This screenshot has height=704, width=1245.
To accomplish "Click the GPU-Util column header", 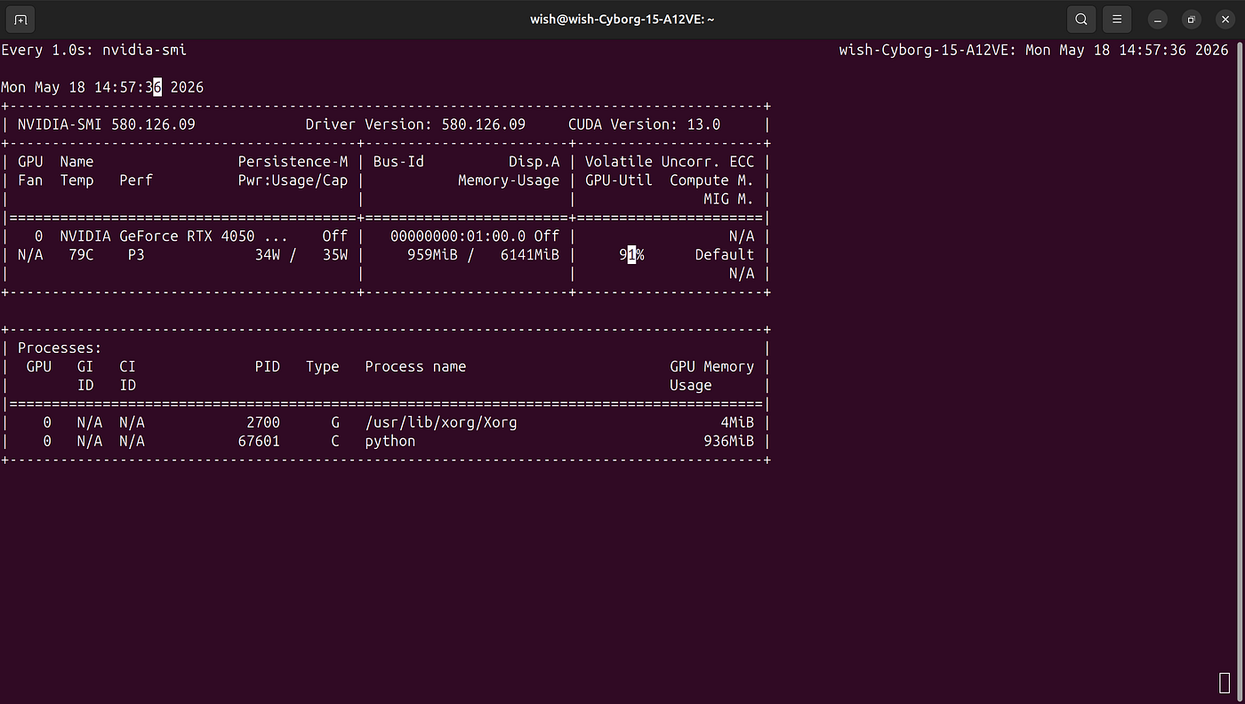I will coord(619,180).
